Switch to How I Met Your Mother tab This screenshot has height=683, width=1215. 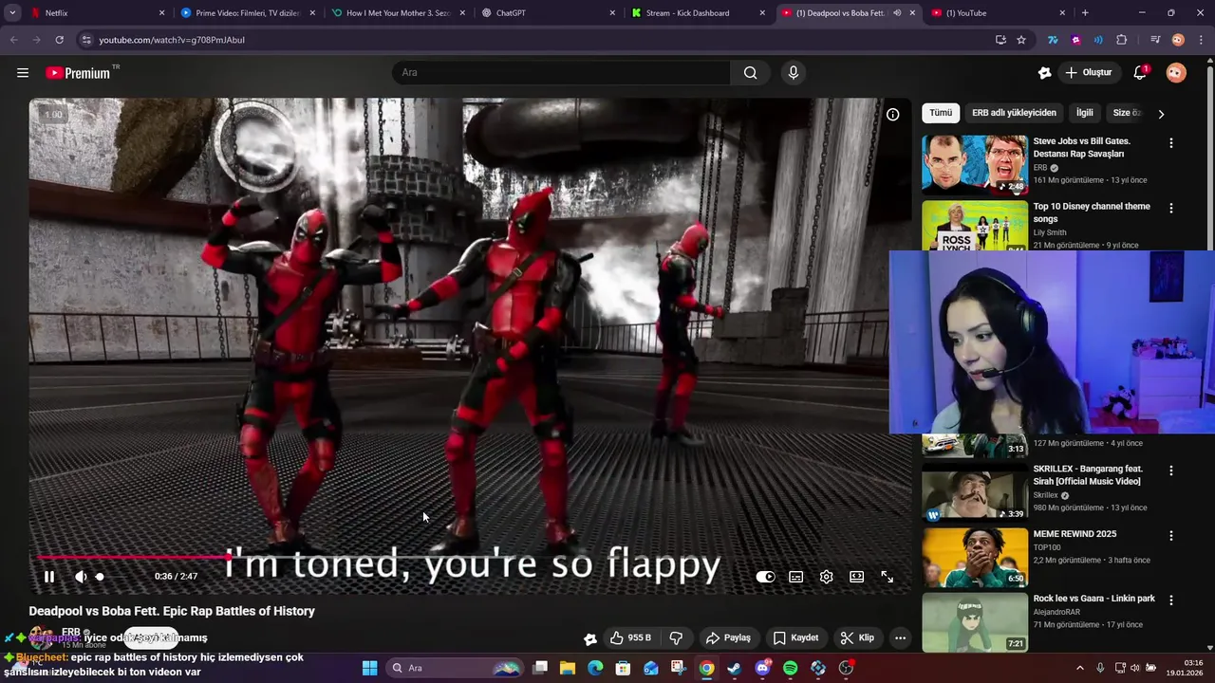pyautogui.click(x=397, y=13)
